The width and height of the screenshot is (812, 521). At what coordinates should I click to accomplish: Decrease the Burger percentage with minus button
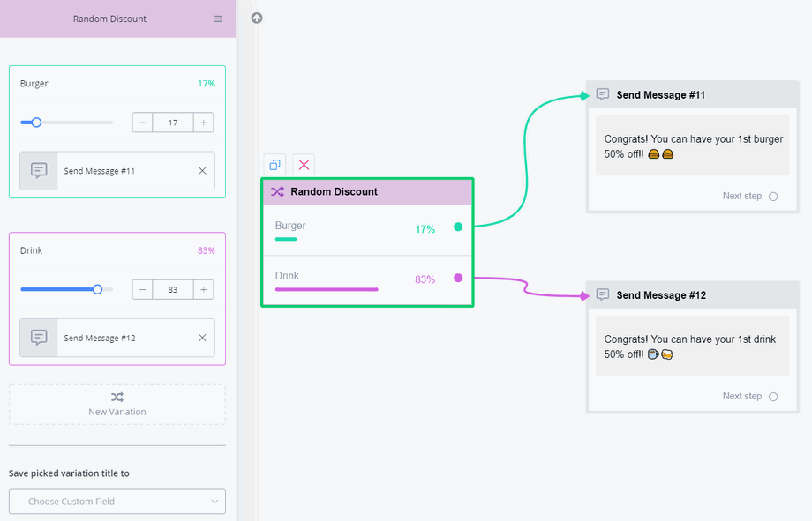pyautogui.click(x=143, y=123)
